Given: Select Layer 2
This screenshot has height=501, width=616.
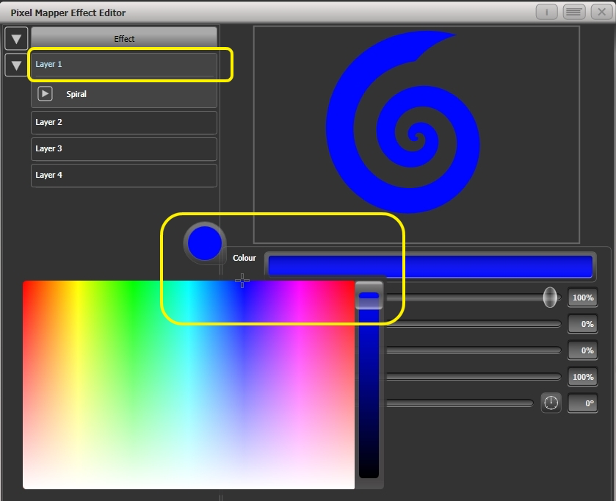Looking at the screenshot, I should coord(123,123).
